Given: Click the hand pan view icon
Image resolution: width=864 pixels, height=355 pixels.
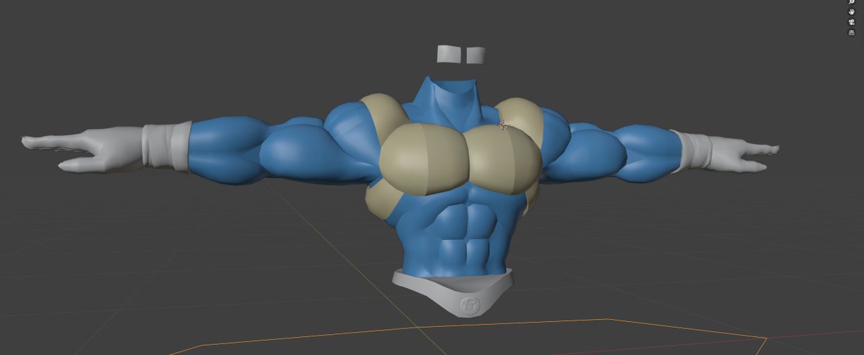Looking at the screenshot, I should coord(851,12).
